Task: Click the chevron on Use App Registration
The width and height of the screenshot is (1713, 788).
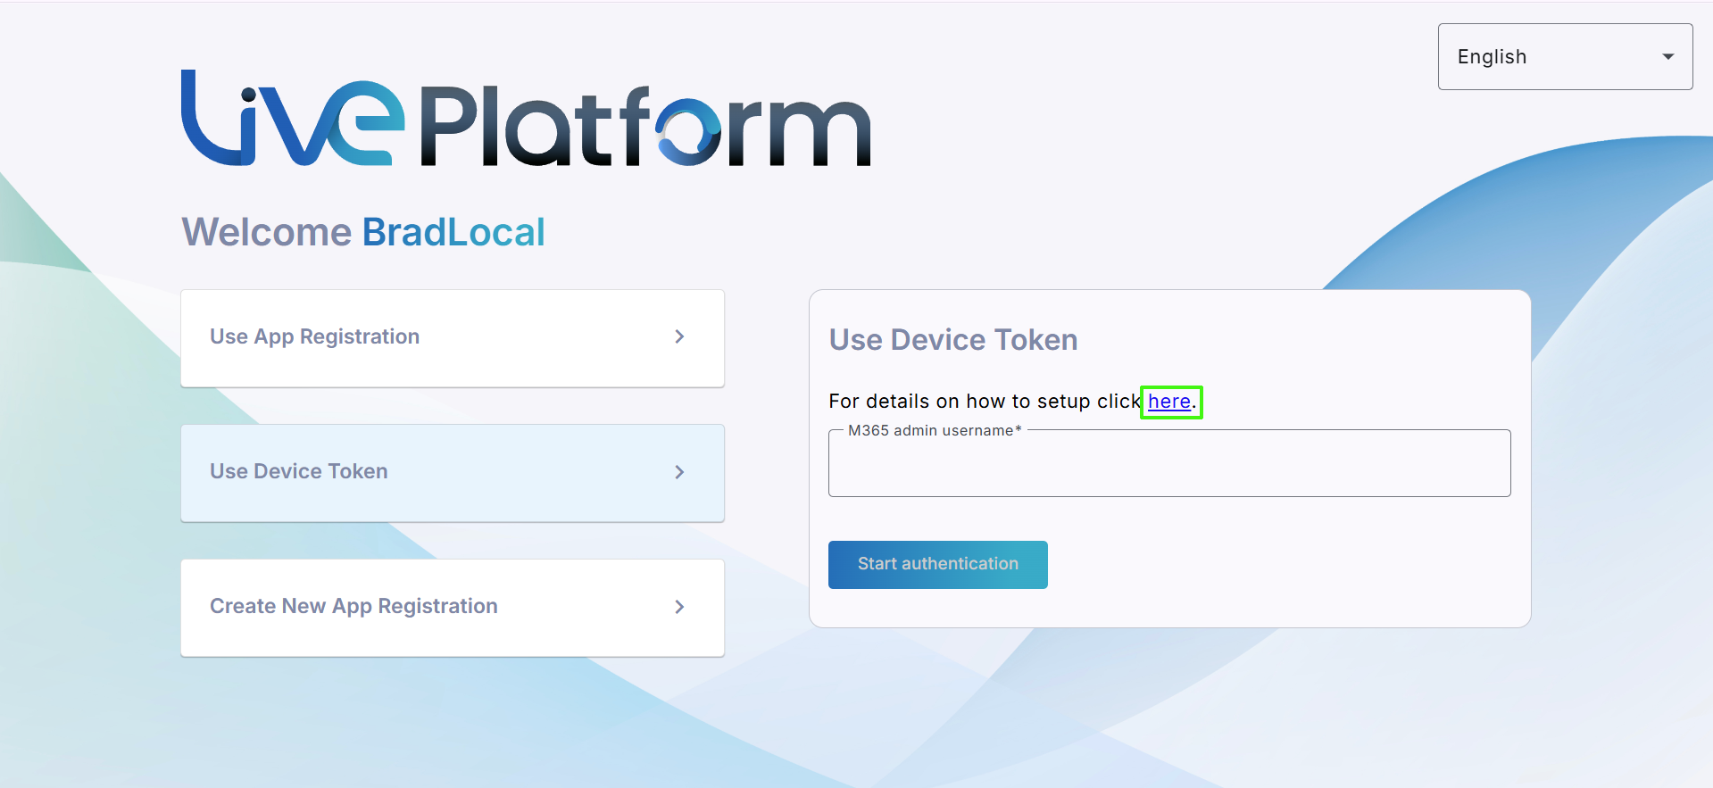Action: (679, 336)
